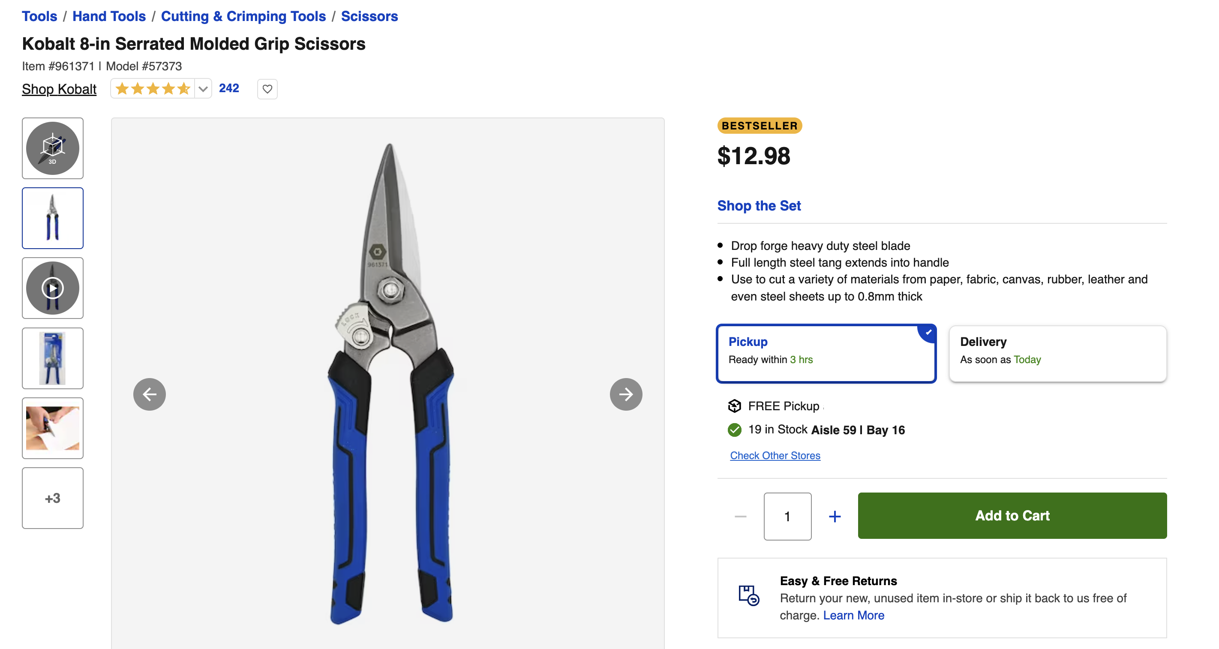Play the product video thumbnail
This screenshot has height=649, width=1219.
(x=52, y=288)
